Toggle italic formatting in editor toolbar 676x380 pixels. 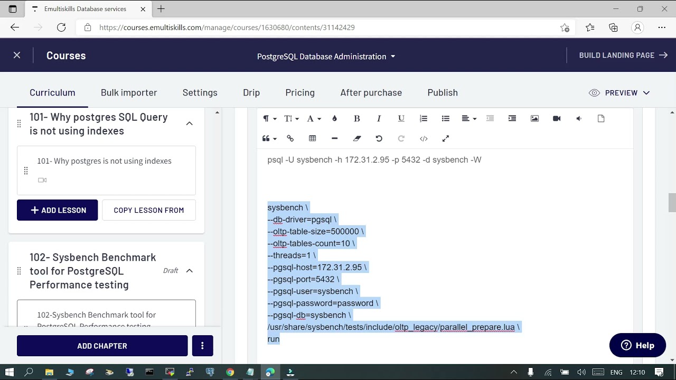pos(379,119)
